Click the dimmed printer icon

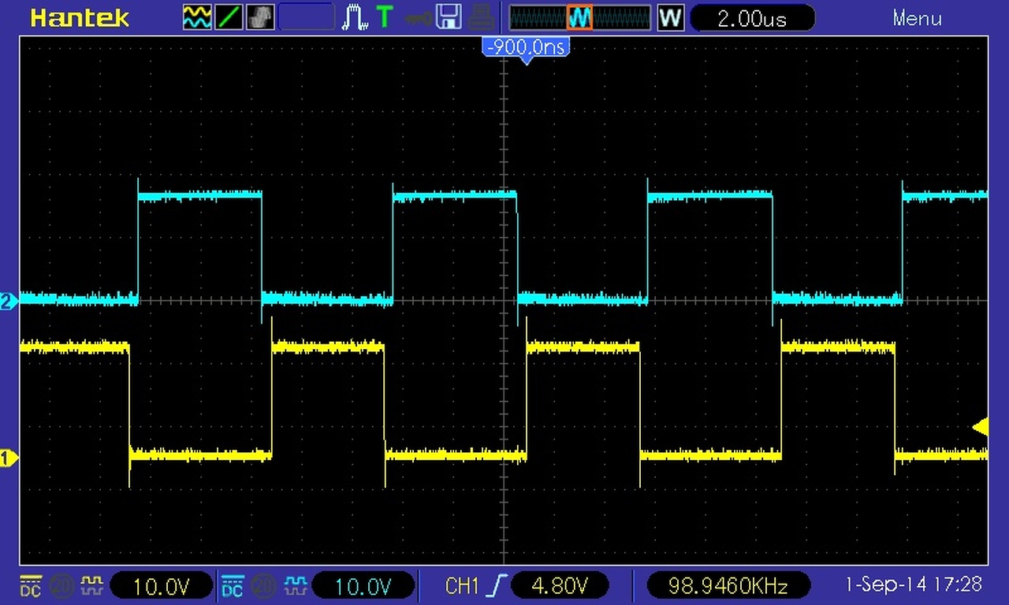(481, 17)
